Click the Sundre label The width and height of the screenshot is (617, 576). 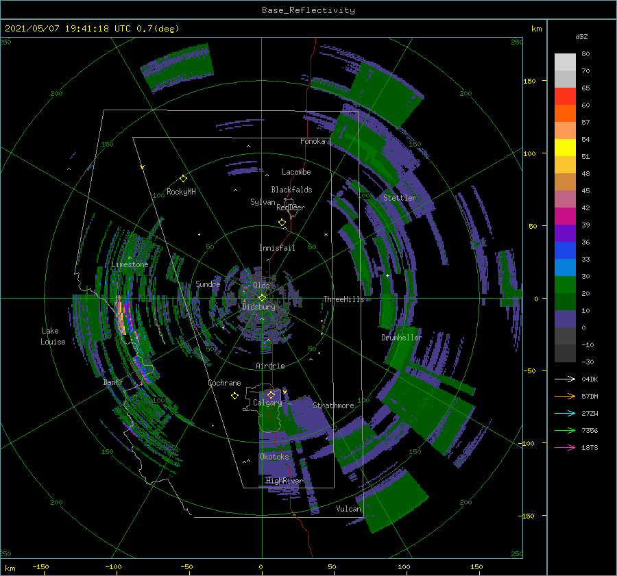point(208,284)
